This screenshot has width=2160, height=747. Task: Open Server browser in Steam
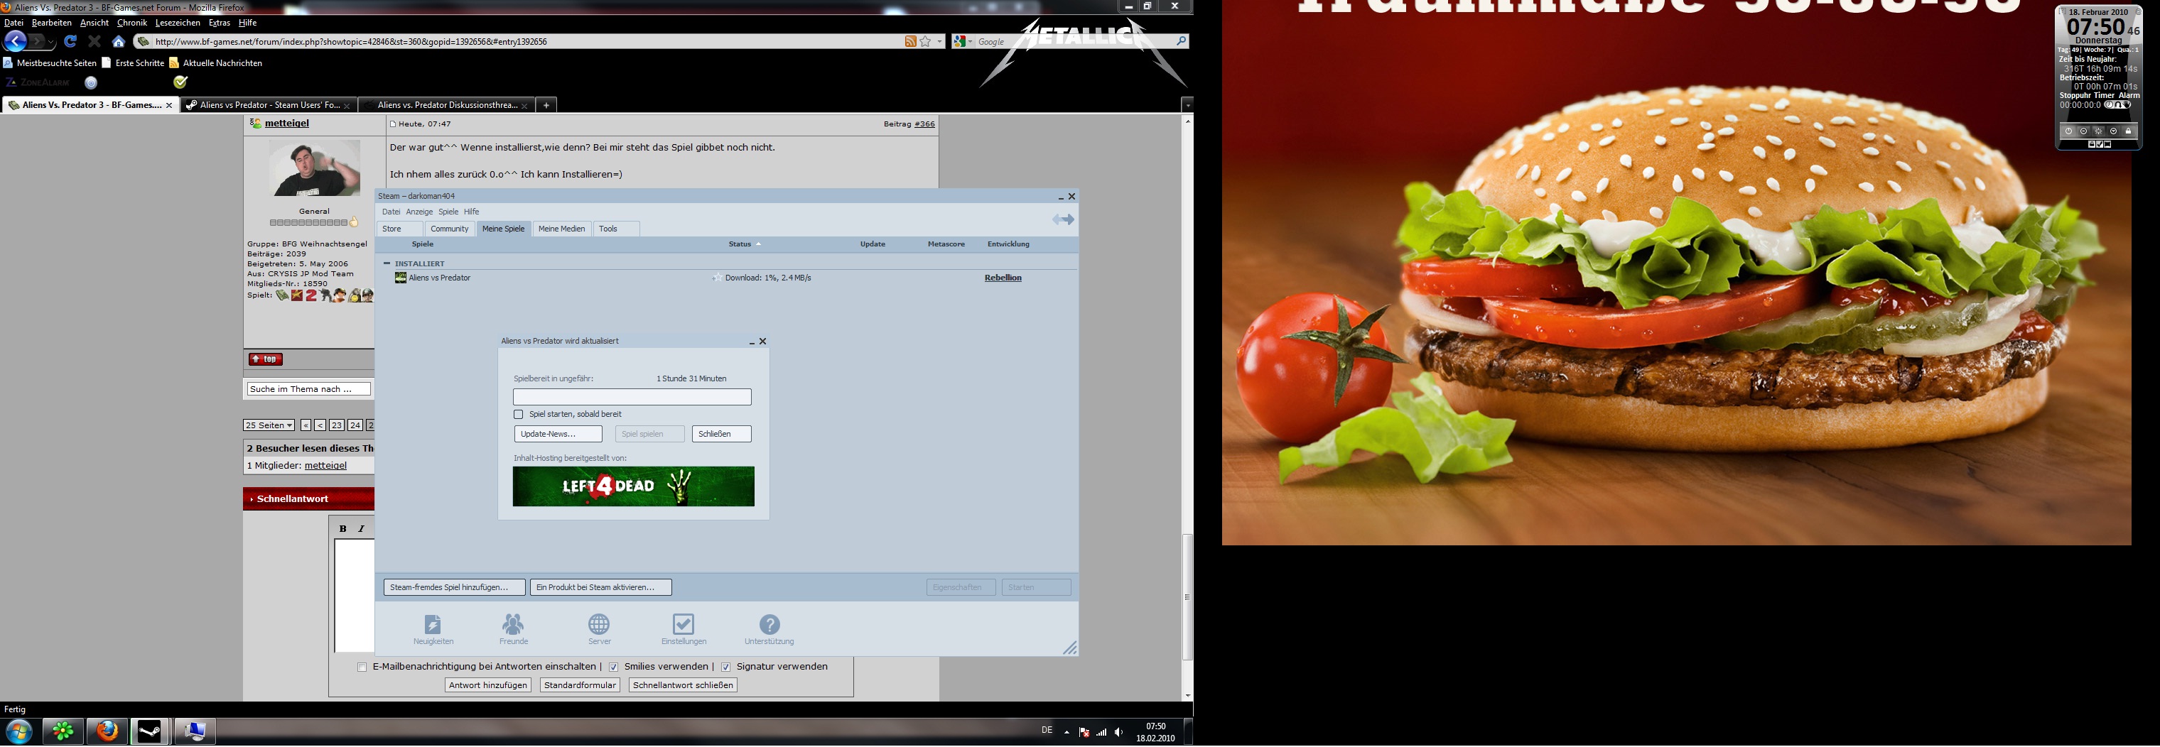[x=599, y=629]
